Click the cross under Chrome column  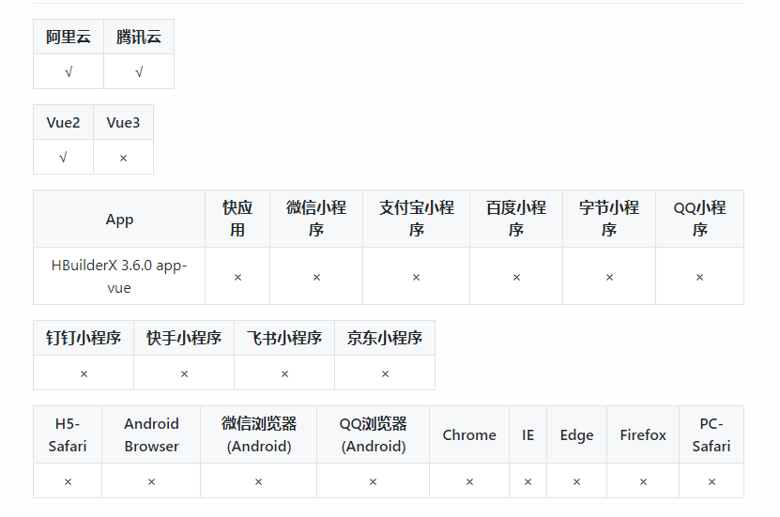469,481
